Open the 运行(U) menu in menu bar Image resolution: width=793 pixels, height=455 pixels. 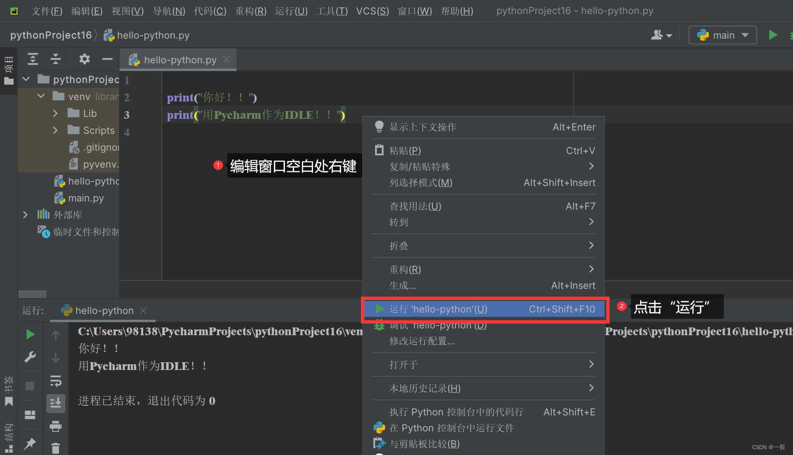point(291,11)
